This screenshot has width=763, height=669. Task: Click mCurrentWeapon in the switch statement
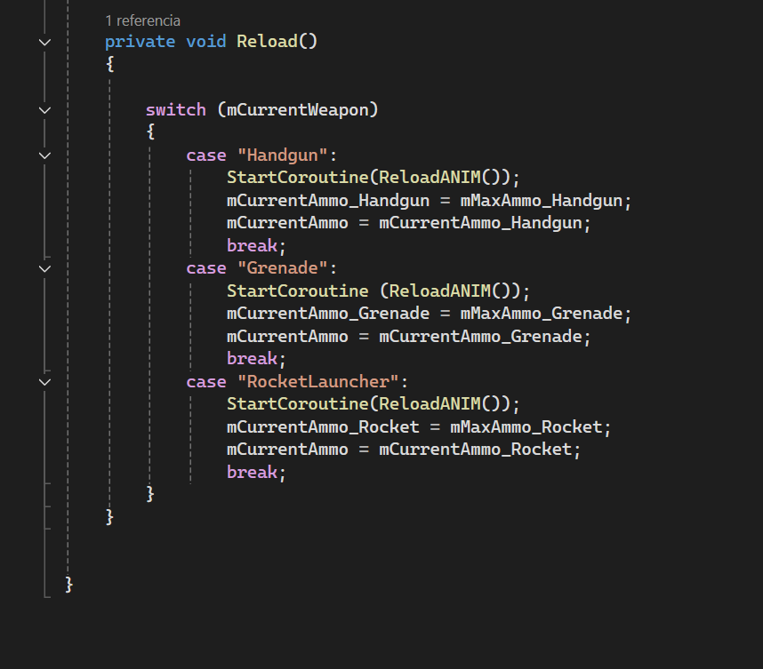(298, 110)
